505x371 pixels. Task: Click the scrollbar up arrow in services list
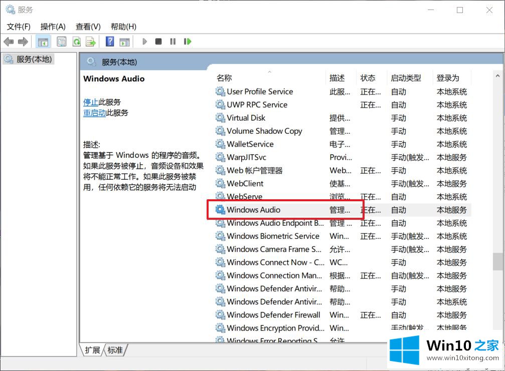pos(497,76)
